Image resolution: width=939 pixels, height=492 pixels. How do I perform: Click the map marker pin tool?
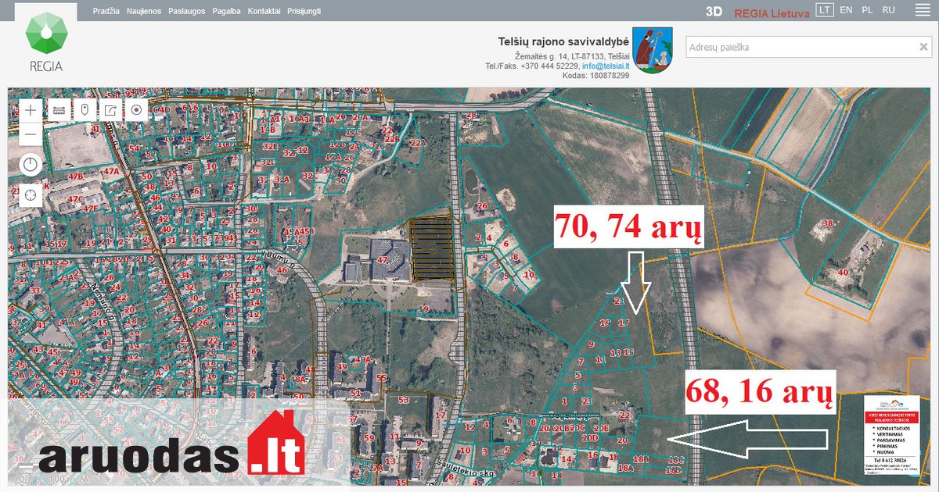pyautogui.click(x=85, y=110)
